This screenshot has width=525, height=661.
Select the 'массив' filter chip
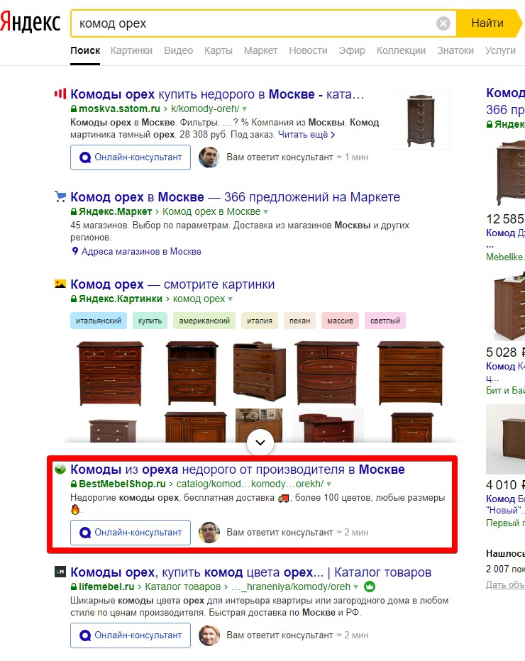coord(340,321)
